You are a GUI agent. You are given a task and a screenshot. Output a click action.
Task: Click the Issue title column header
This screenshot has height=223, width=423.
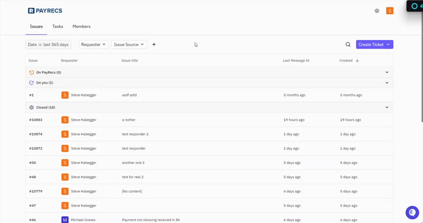(x=130, y=61)
